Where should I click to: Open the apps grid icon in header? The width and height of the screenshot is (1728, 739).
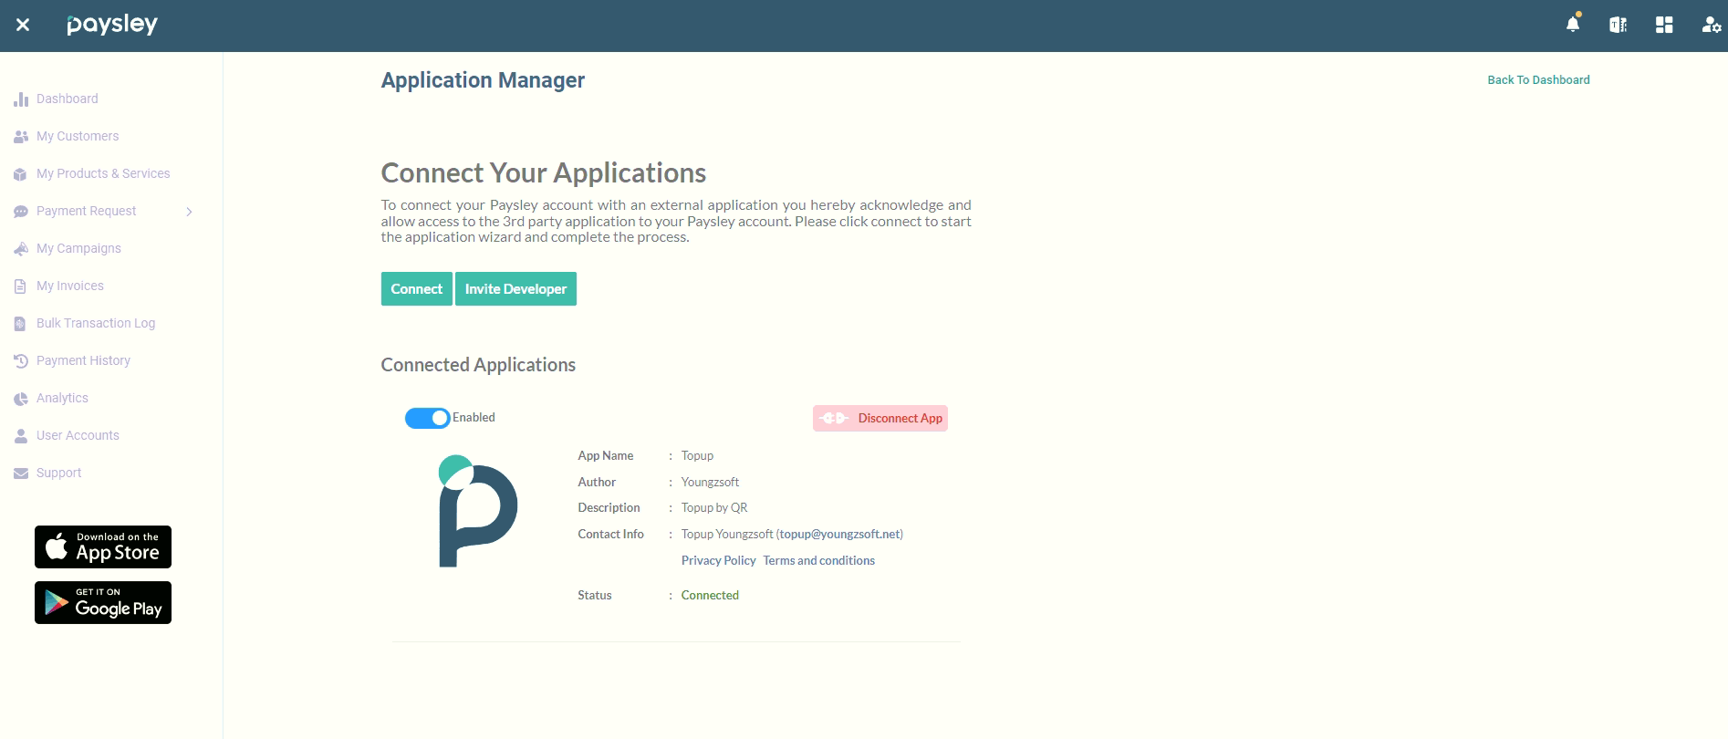click(x=1664, y=25)
